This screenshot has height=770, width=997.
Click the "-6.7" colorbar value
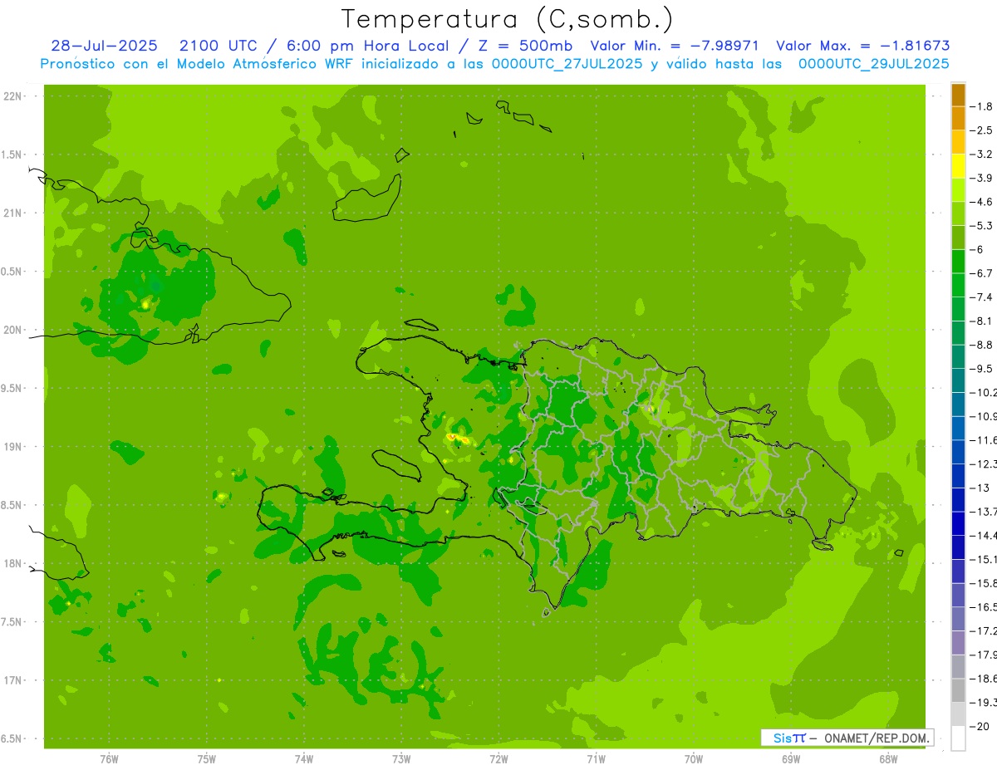pos(981,273)
